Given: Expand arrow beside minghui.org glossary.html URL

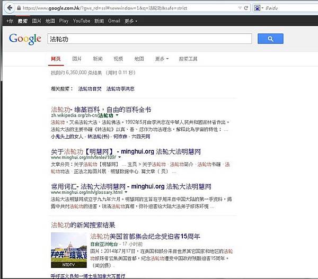Looking at the screenshot, I should coord(126,192).
